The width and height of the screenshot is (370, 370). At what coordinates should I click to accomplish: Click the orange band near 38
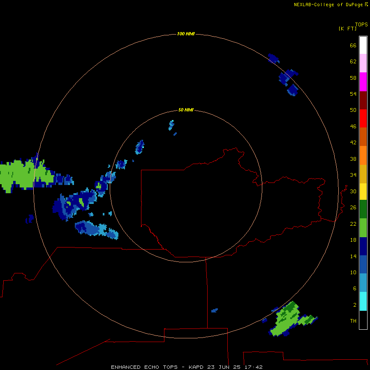click(x=363, y=155)
